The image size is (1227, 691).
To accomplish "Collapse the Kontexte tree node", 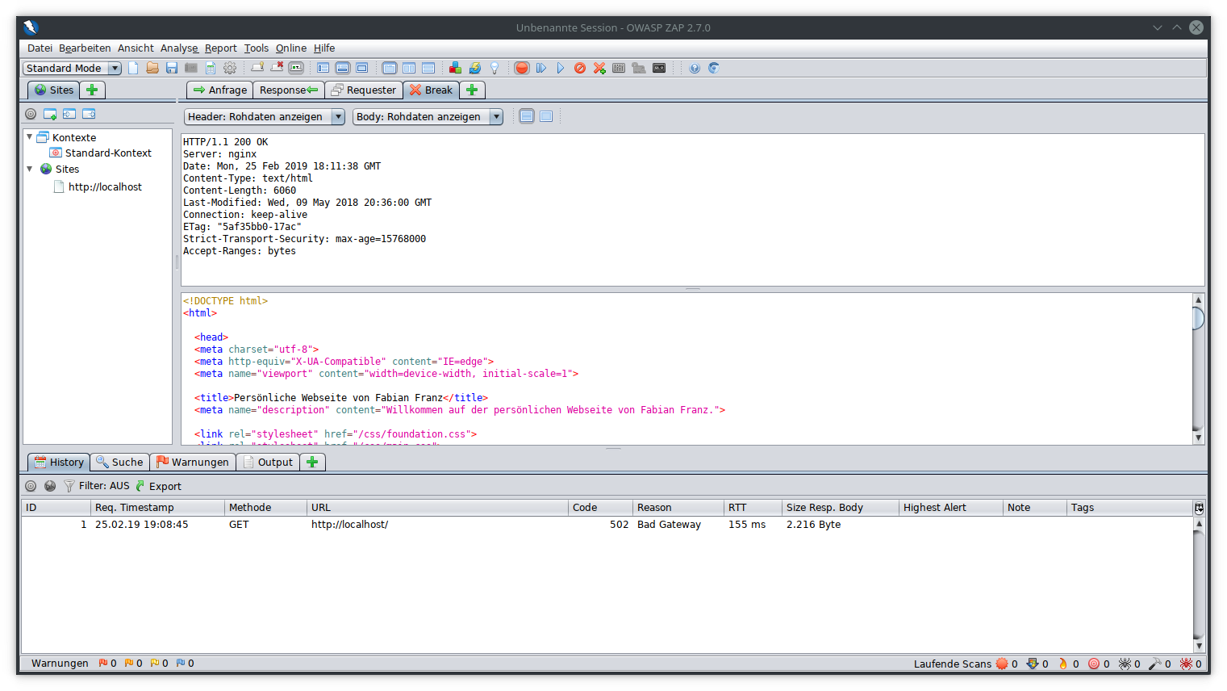I will (x=30, y=137).
